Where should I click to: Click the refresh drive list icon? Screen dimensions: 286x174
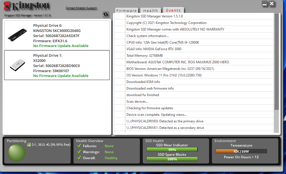(106, 14)
